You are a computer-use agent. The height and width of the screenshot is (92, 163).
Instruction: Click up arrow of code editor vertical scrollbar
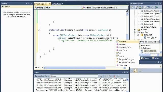point(127,14)
